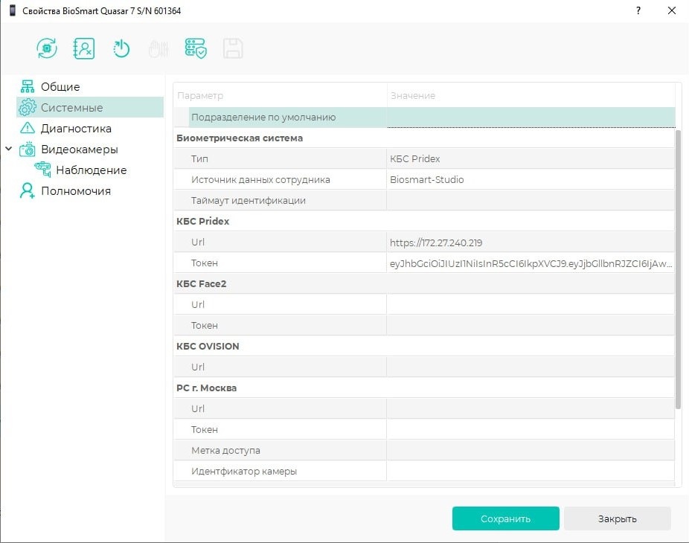The width and height of the screenshot is (689, 543).
Task: Click the Идентфикатор камеры label
Action: 244,472
